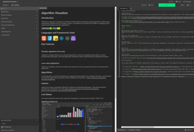Image resolution: width=194 pixels, height=132 pixels.
Task: Select the Markdown tab in viewer
Action: click(x=43, y=8)
